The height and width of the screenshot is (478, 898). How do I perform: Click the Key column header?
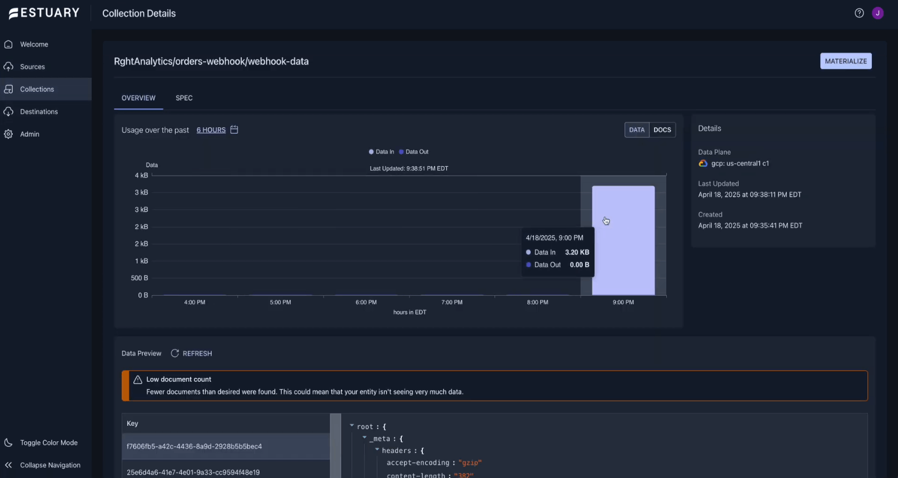226,424
